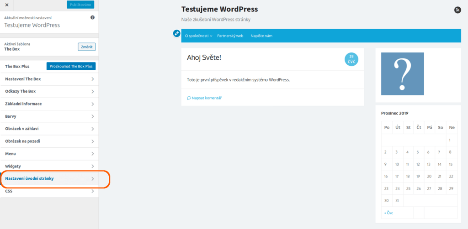Click the 28 ČVC date badge
Viewport: 468px width, 229px height.
(351, 60)
